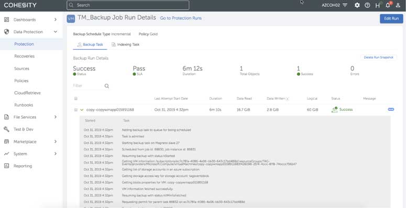Screen dimensions: 406x208
Task: Click the Indexing Task tab icon
Action: coord(113,44)
